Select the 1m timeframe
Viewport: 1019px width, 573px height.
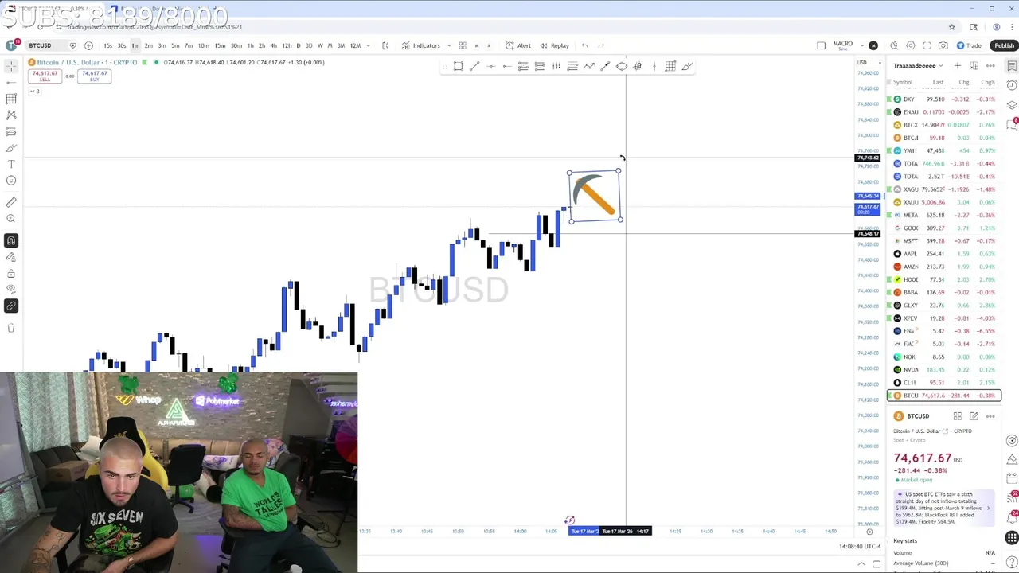pyautogui.click(x=135, y=45)
